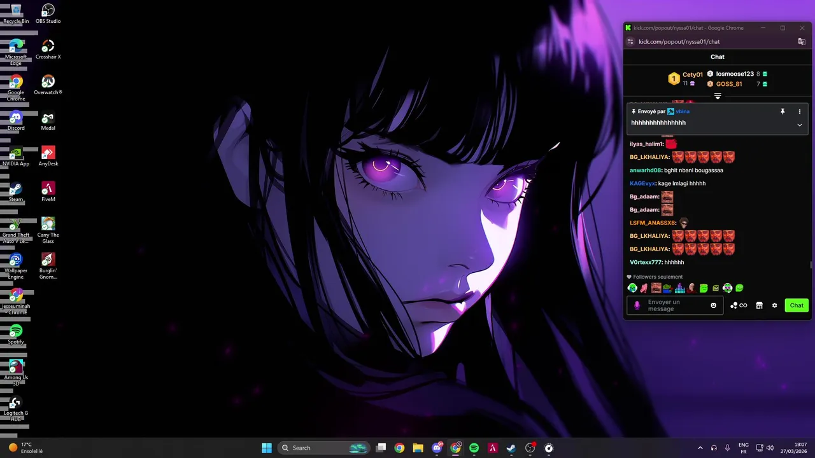This screenshot has width=815, height=458.
Task: Select the NVIDIA App desktop icon
Action: 16,156
